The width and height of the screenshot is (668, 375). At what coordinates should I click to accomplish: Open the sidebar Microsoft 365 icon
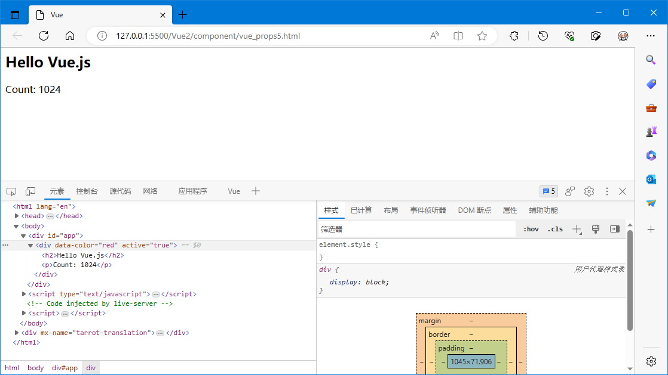[x=651, y=156]
